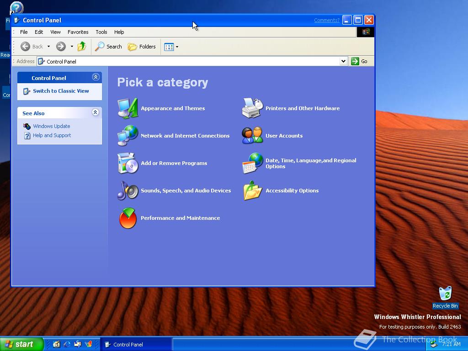
Task: Launch MSN Explorer butterfly in Quick Launch
Action: [89, 344]
